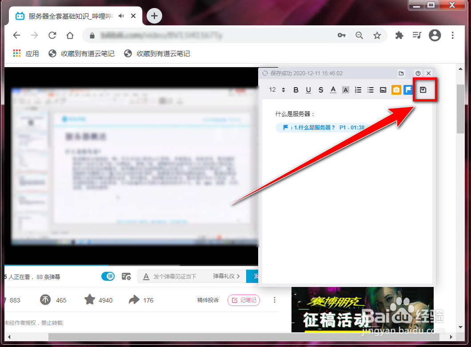Viewport: 471px width, 347px height.
Task: Click the 记笔记 note-taking button
Action: (x=243, y=300)
